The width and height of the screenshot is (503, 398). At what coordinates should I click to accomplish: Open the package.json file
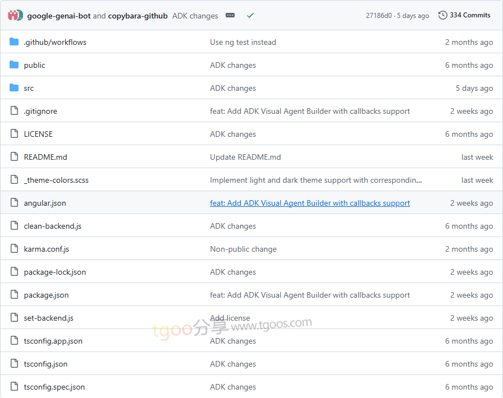46,295
